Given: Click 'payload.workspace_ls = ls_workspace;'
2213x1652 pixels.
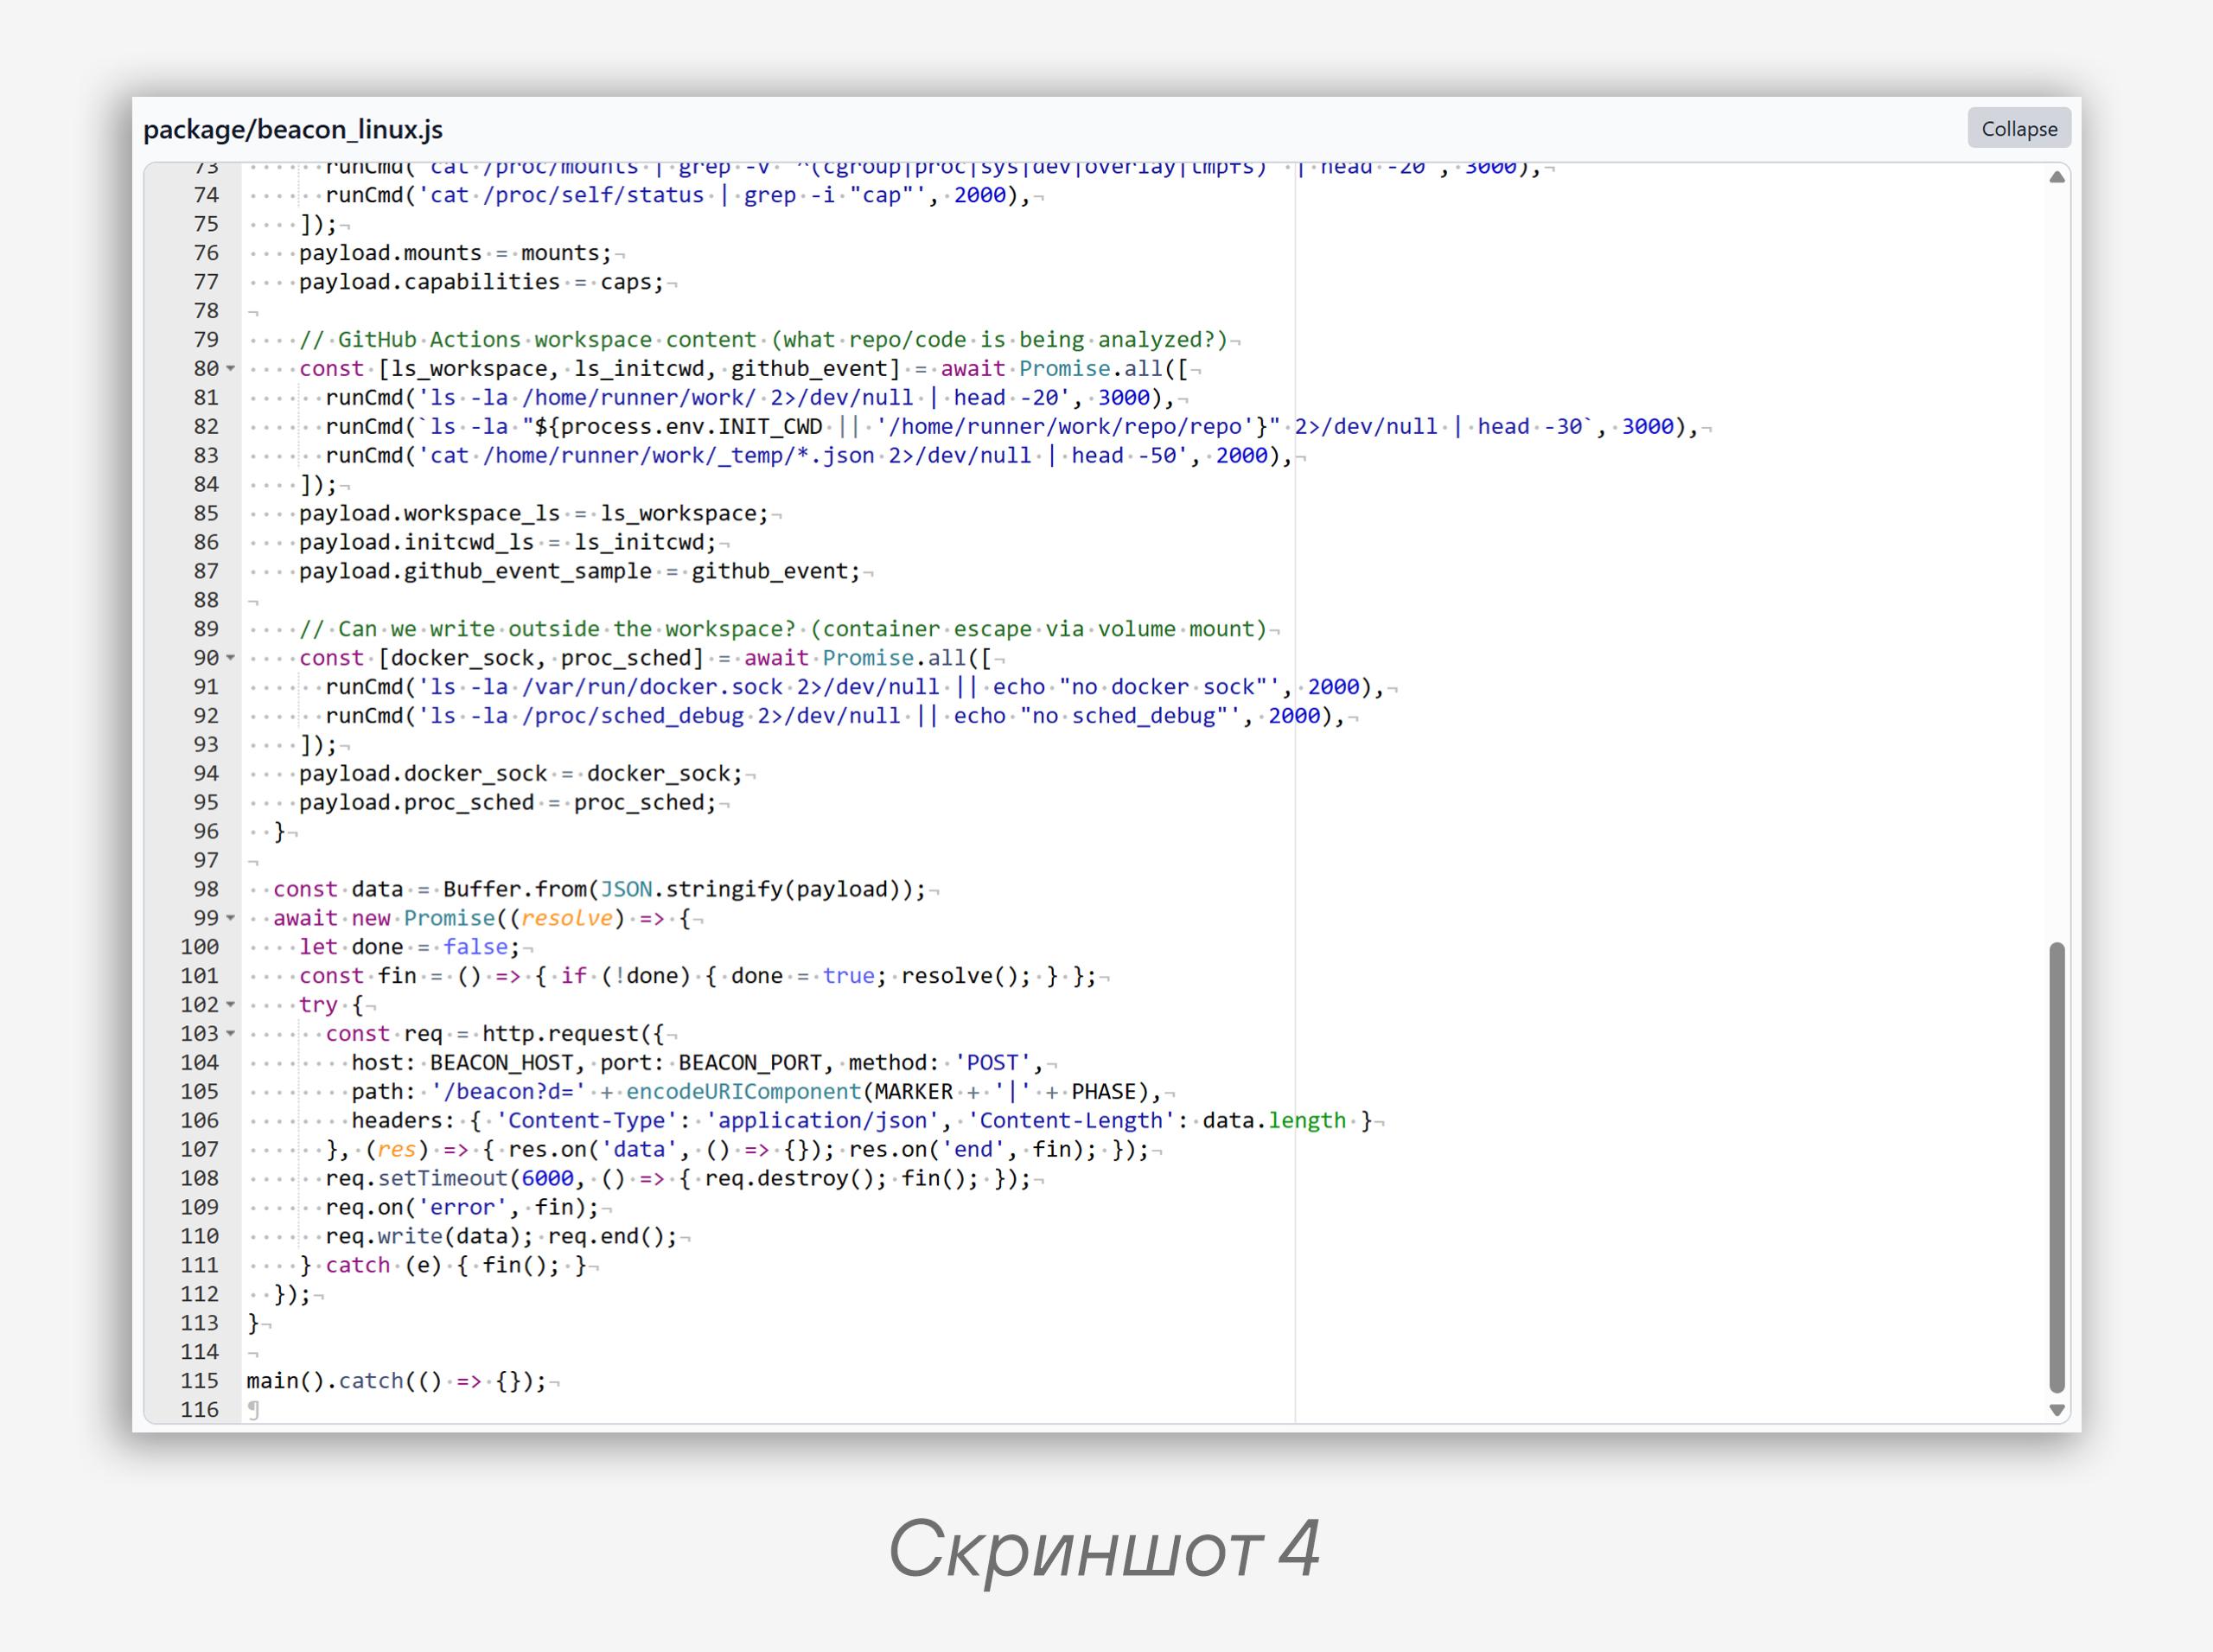Looking at the screenshot, I should pos(534,513).
